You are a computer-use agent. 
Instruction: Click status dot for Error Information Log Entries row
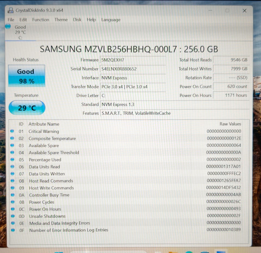coord(13,230)
